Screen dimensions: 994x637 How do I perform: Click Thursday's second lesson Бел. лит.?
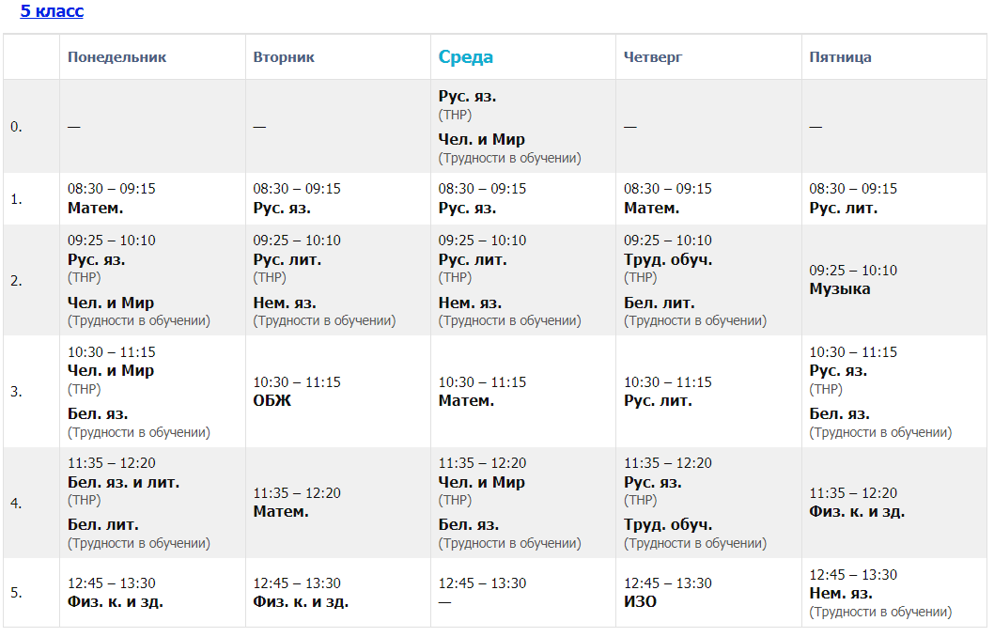(x=660, y=303)
